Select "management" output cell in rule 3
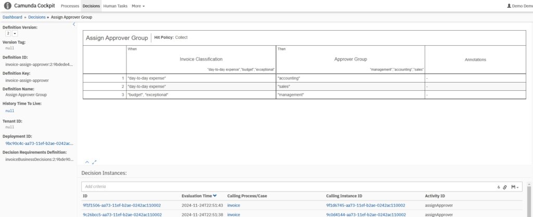The height and width of the screenshot is (217, 533). click(x=350, y=94)
